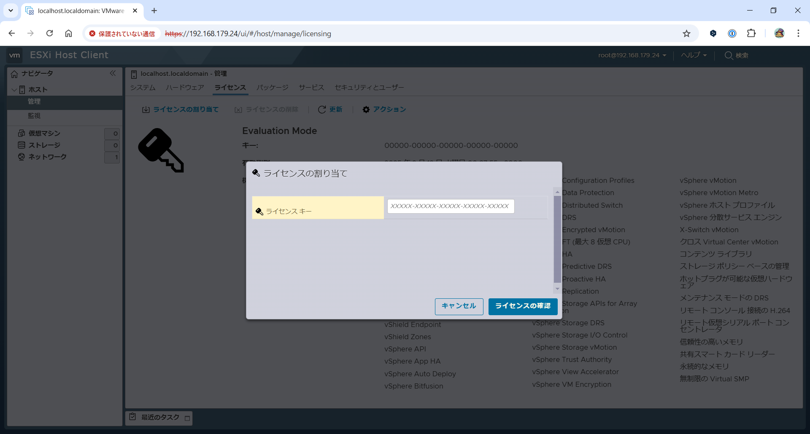
Task: Click the browser address bar URL
Action: 248,34
